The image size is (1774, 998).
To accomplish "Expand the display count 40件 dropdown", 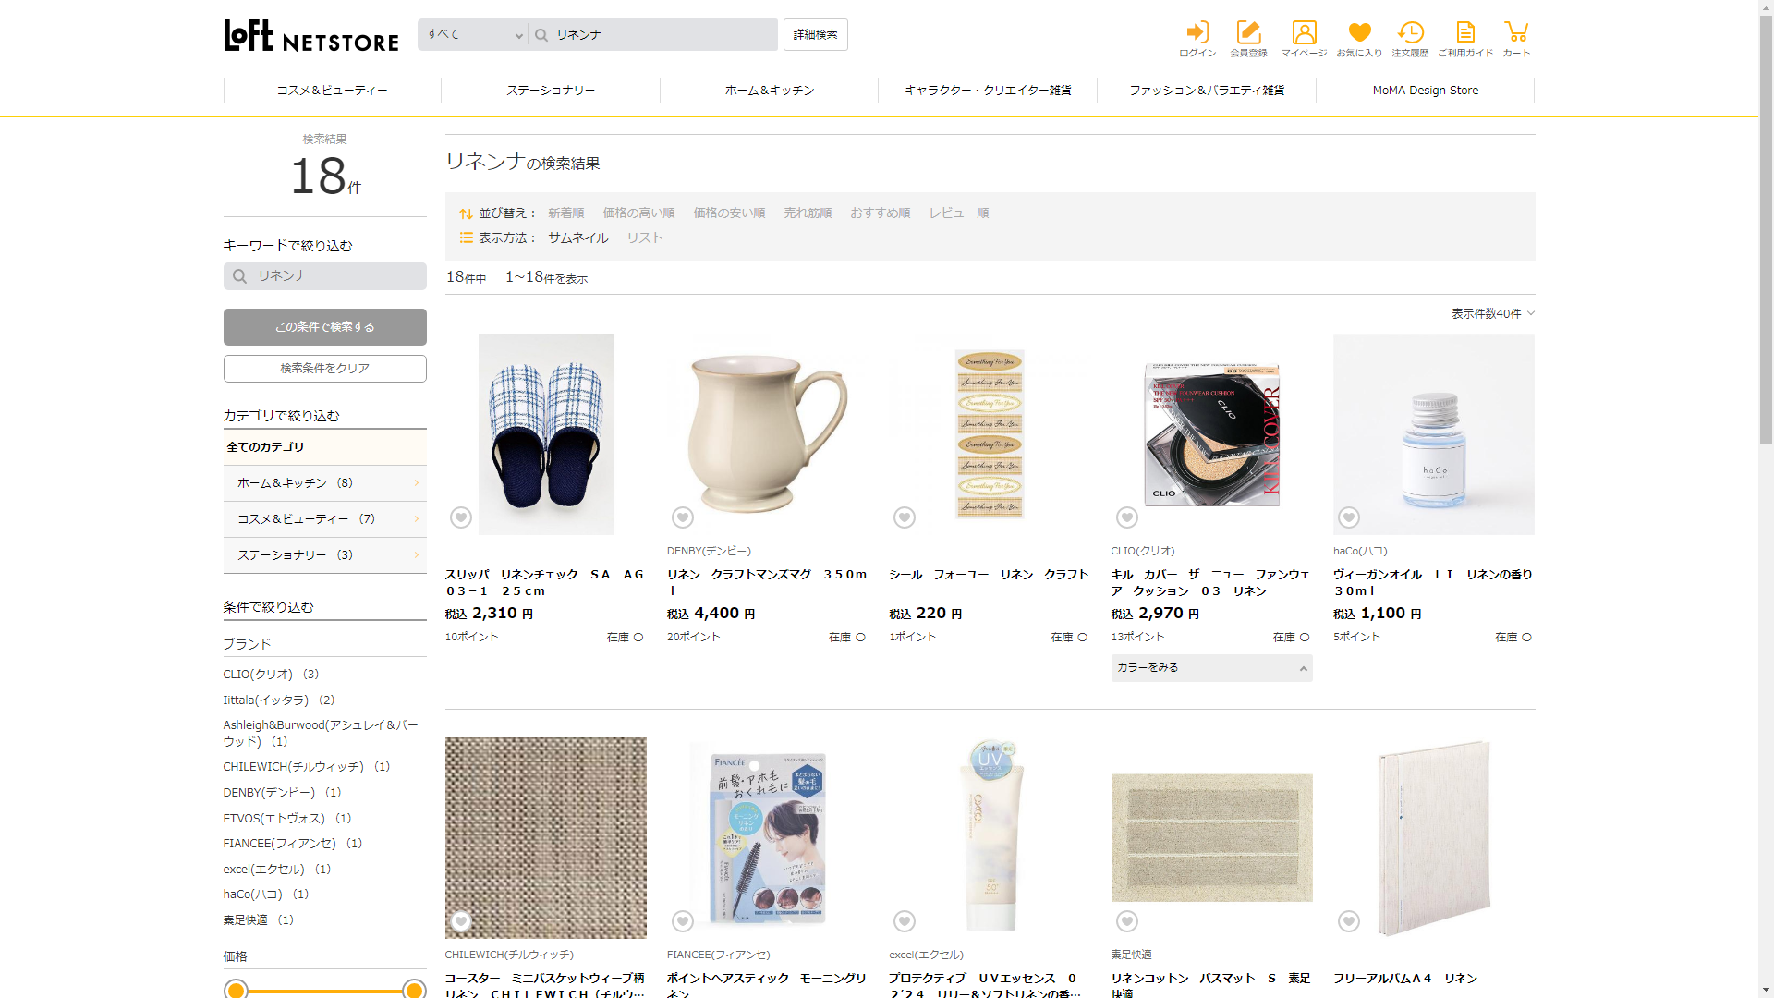I will 1492,314.
